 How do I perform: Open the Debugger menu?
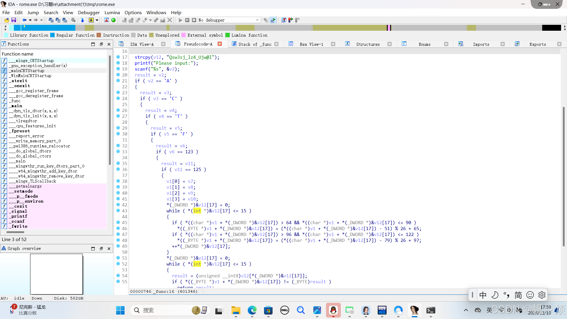coord(89,12)
